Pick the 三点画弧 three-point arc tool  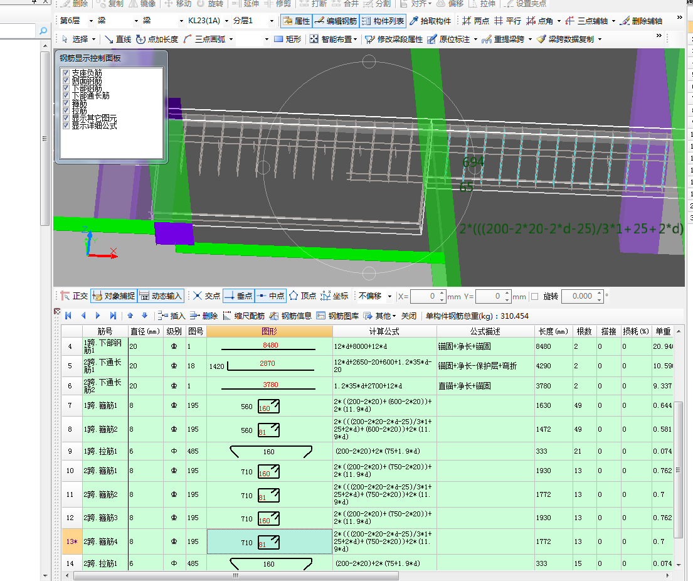click(x=204, y=40)
